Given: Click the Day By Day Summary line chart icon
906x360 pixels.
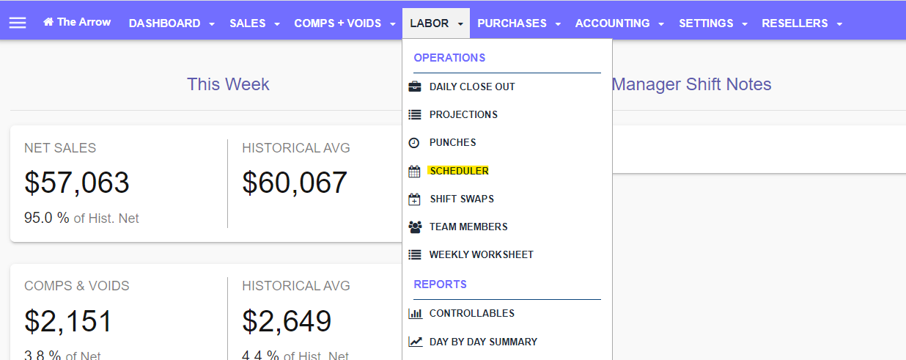Looking at the screenshot, I should point(415,342).
